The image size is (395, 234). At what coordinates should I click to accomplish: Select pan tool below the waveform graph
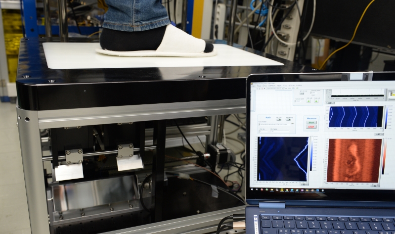[x=333, y=103]
